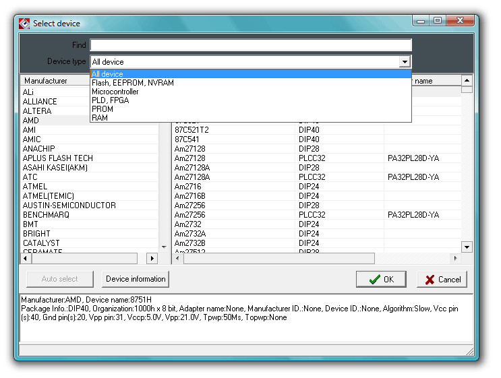Select manufacturer ATC
This screenshot has height=378, width=501.
coord(90,177)
